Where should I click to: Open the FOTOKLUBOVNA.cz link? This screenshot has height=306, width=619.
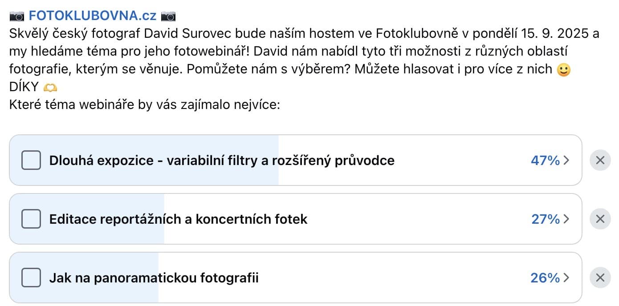point(93,16)
